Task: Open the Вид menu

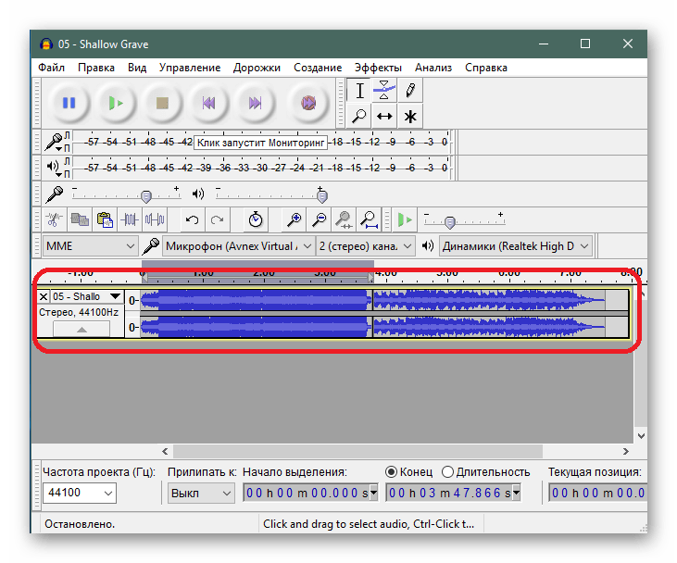Action: click(x=137, y=68)
